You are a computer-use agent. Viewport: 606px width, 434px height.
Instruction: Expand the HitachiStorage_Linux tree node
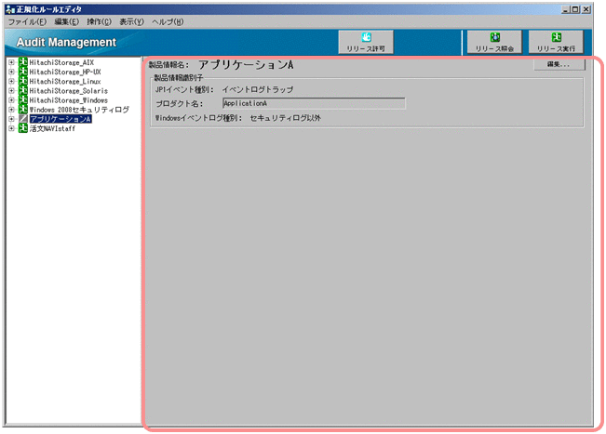click(x=11, y=81)
